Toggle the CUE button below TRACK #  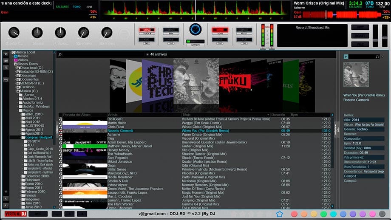click(147, 39)
